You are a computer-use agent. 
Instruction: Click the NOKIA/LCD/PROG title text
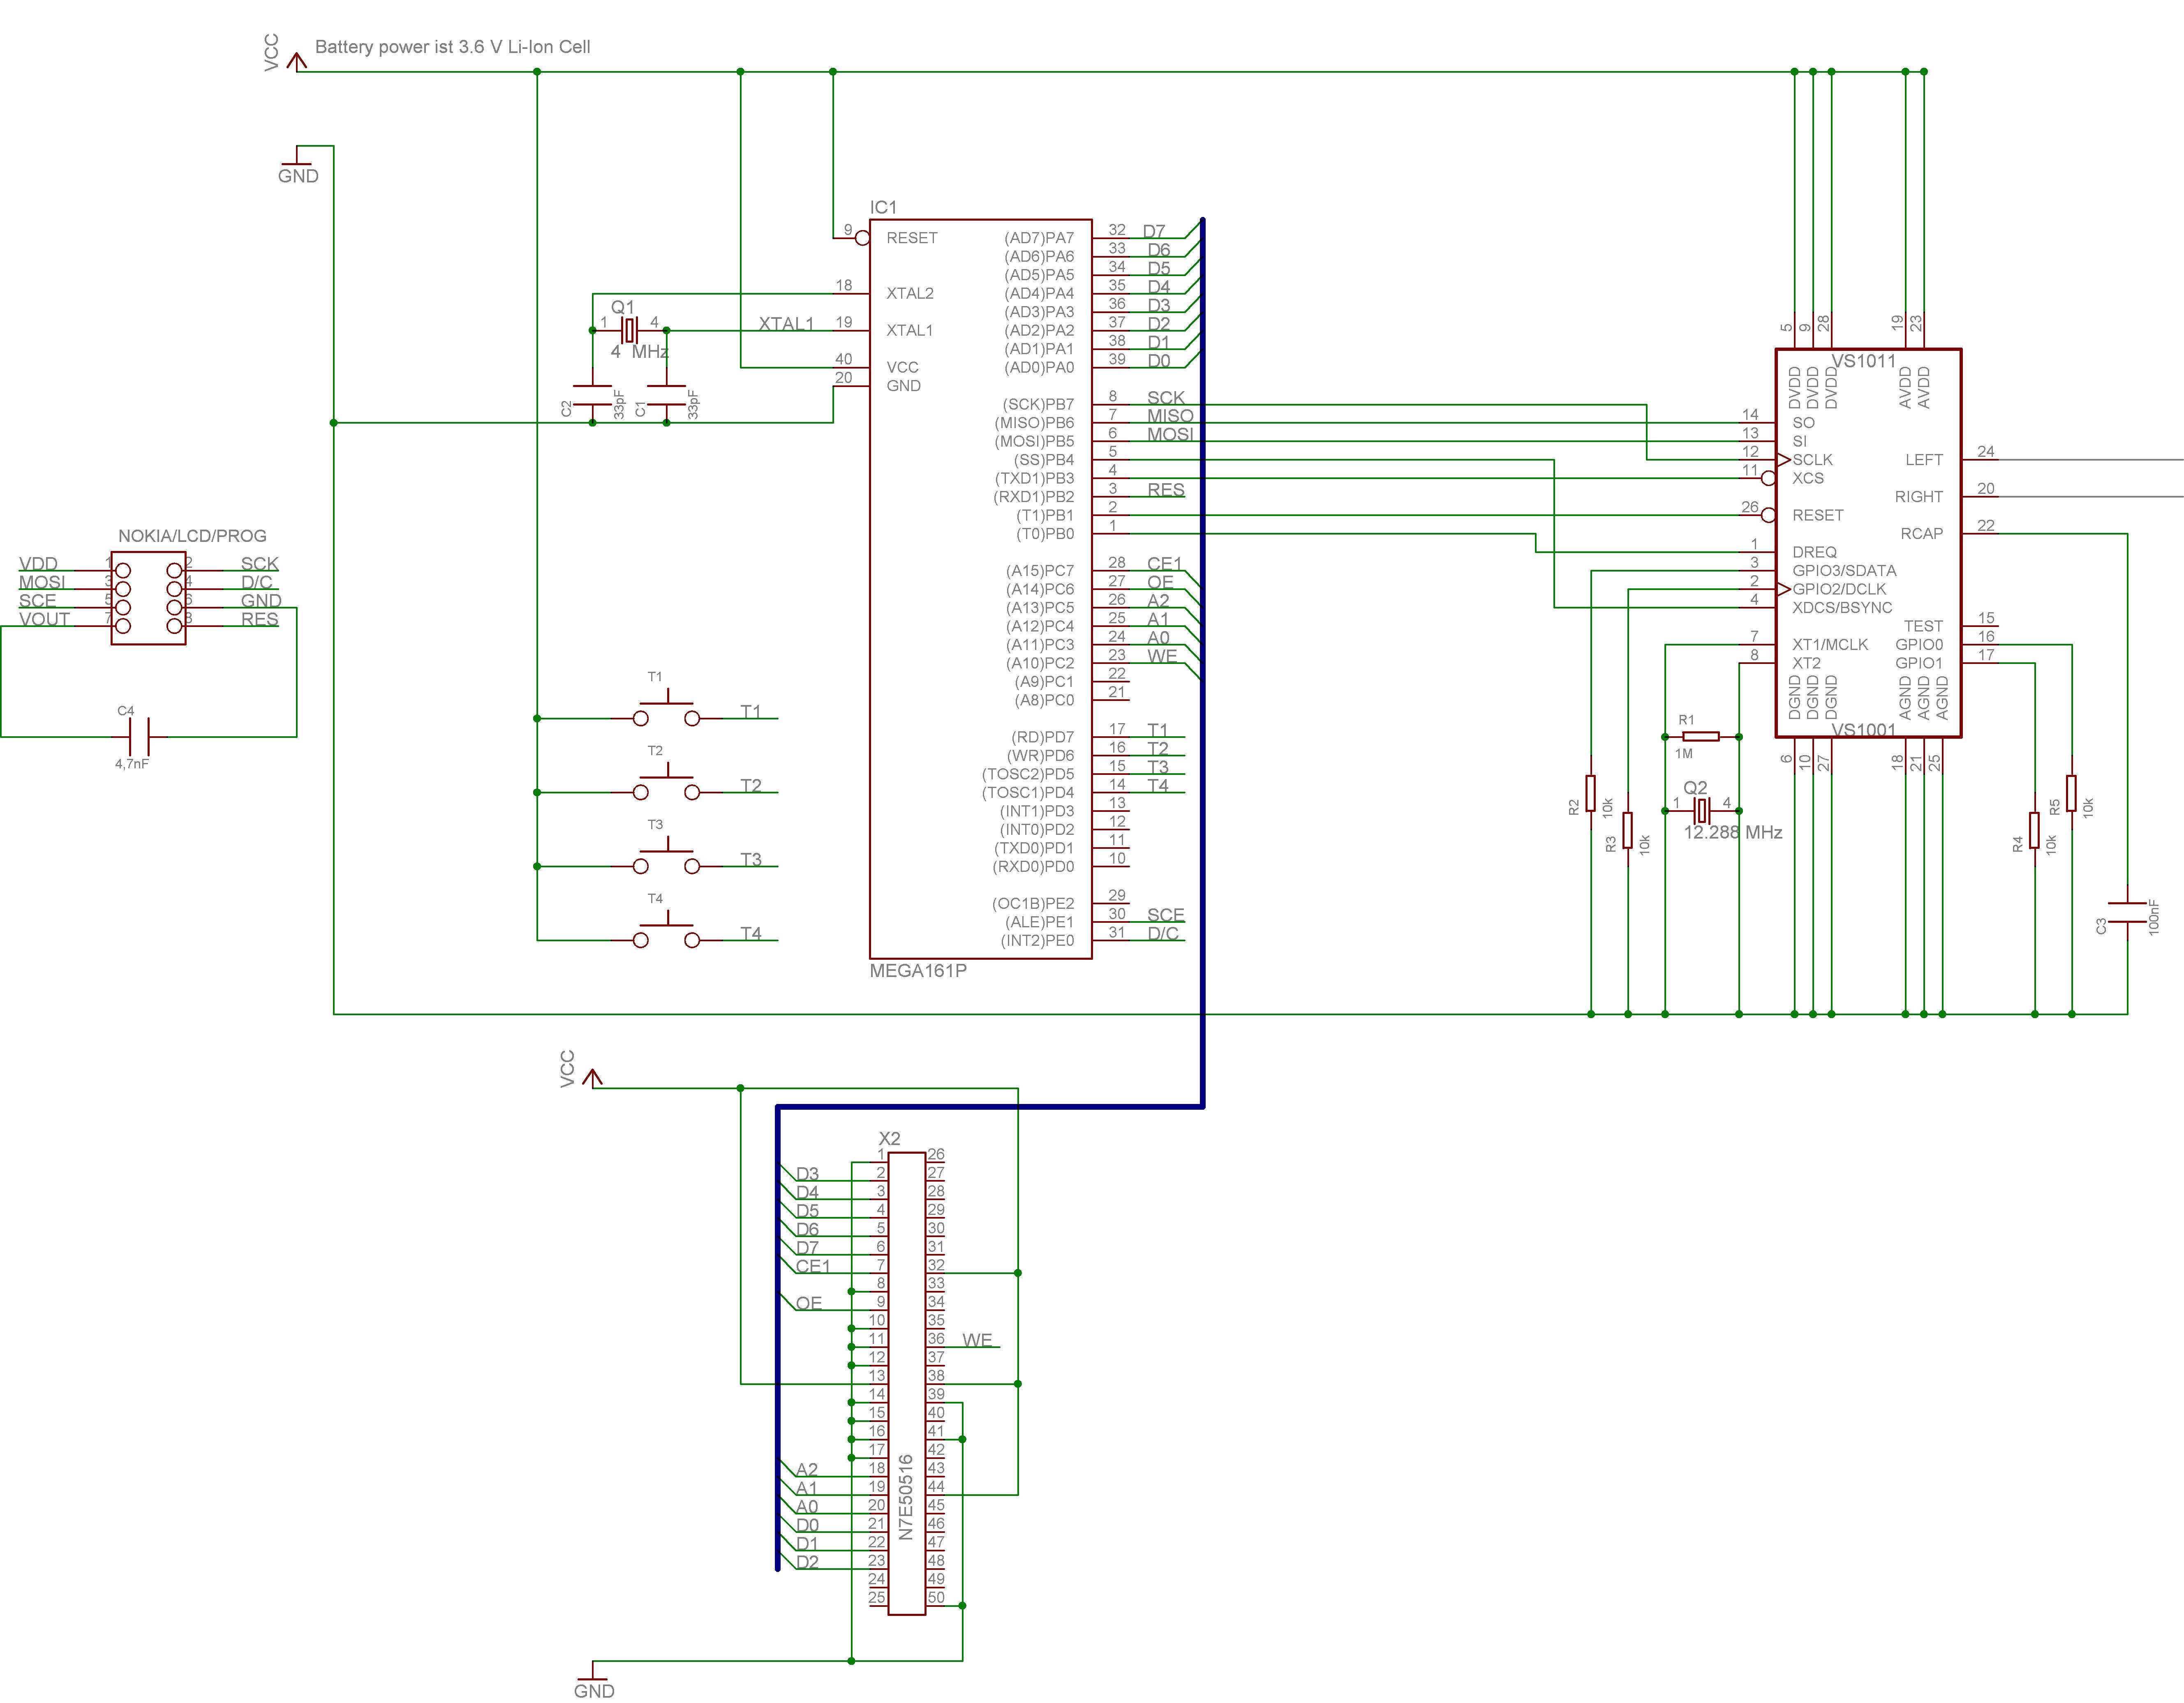(x=192, y=536)
